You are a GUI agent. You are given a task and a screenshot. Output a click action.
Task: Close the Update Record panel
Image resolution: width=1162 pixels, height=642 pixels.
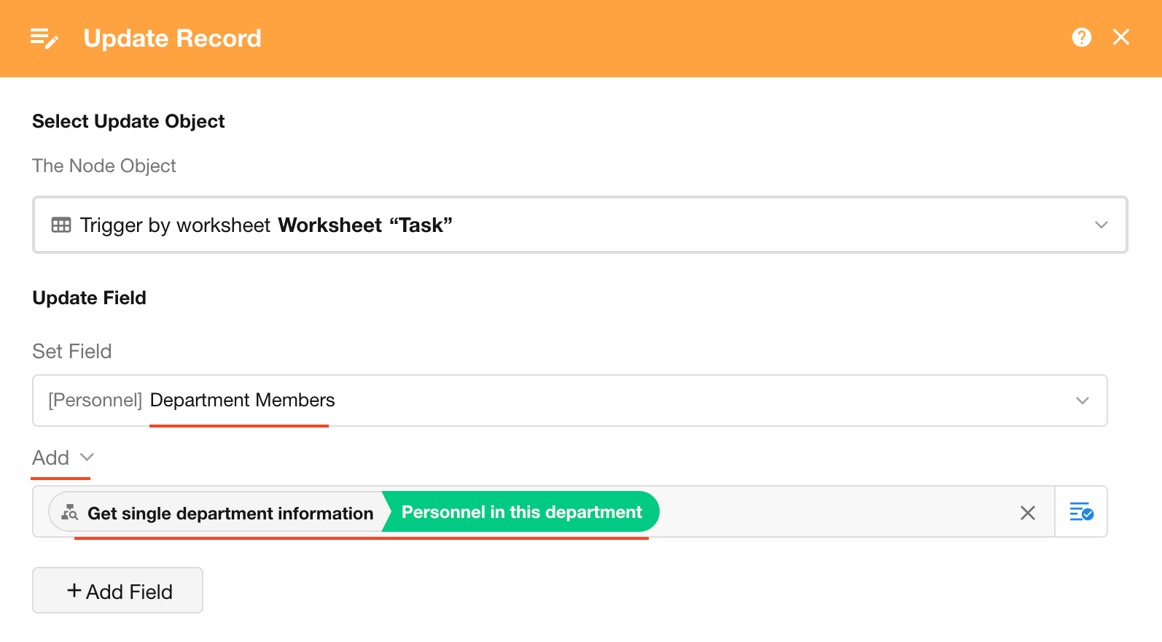tap(1121, 37)
